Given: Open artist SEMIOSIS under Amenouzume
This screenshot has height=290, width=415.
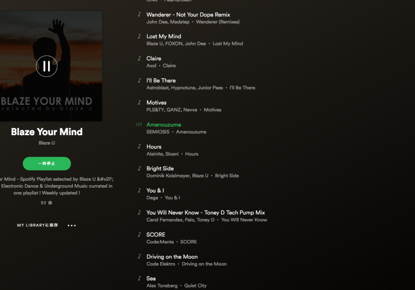Looking at the screenshot, I should pyautogui.click(x=158, y=132).
